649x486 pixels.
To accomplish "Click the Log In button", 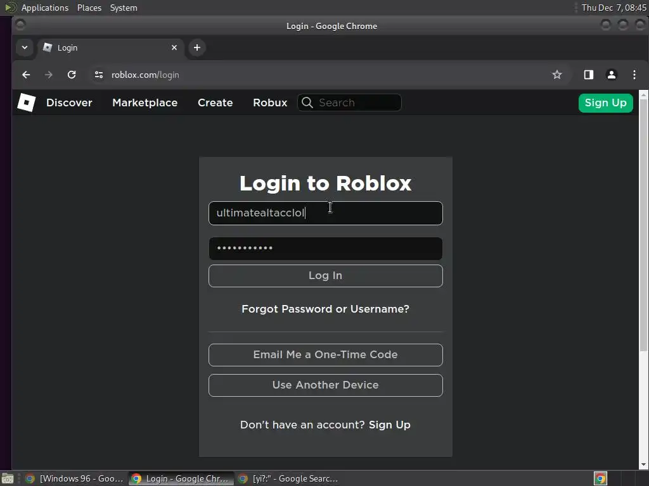I will pos(326,276).
